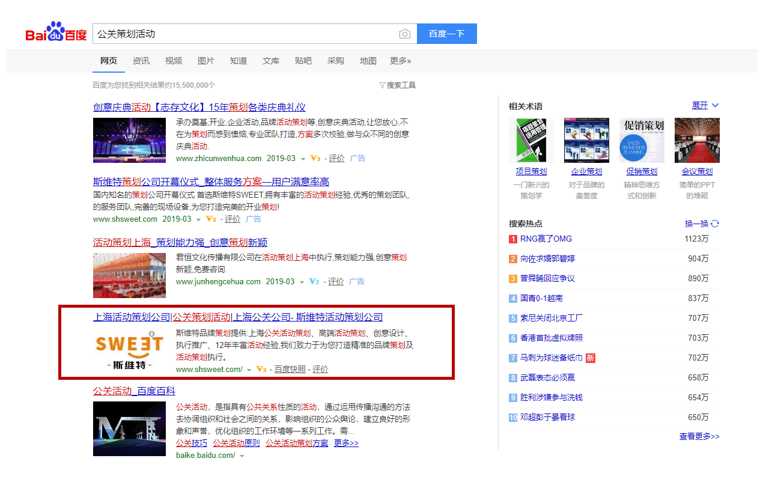The width and height of the screenshot is (757, 491).
Task: Open the 知道 tab
Action: tap(239, 61)
